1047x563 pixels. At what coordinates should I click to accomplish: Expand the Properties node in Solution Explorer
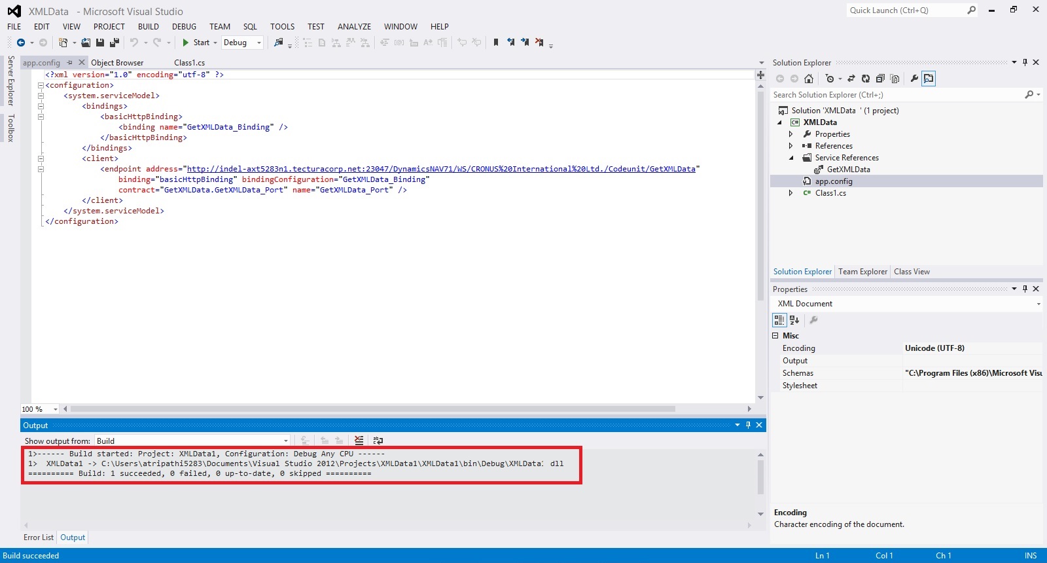coord(790,134)
